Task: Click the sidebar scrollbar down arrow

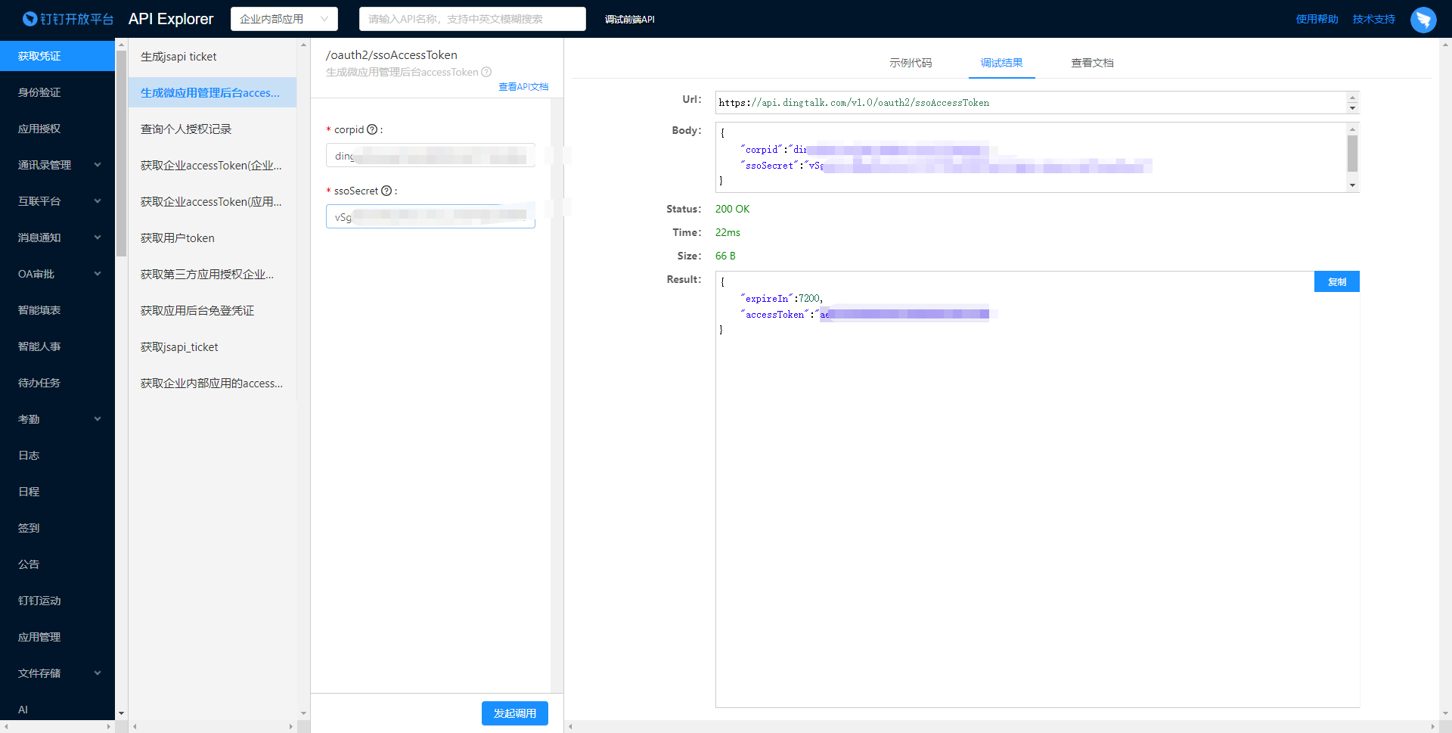Action: pos(121,713)
